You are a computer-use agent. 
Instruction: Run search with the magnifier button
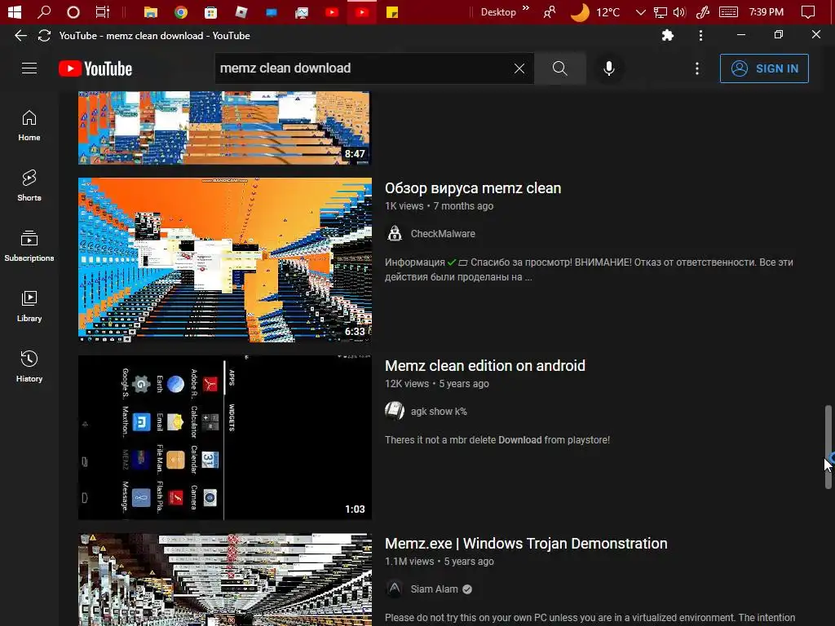click(559, 68)
